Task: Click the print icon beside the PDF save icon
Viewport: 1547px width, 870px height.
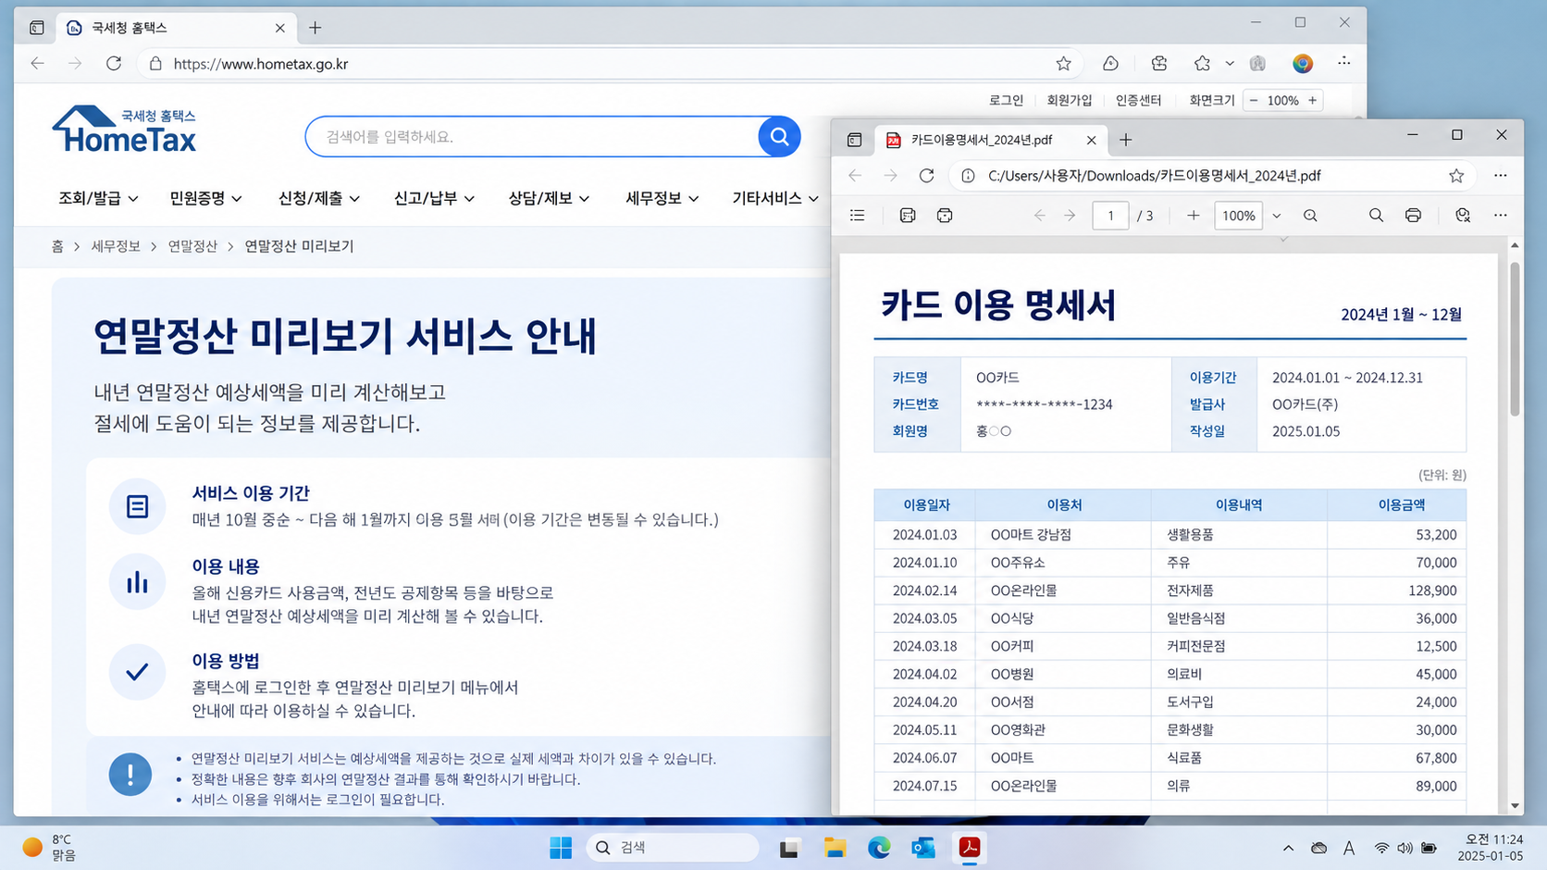Action: pyautogui.click(x=944, y=216)
